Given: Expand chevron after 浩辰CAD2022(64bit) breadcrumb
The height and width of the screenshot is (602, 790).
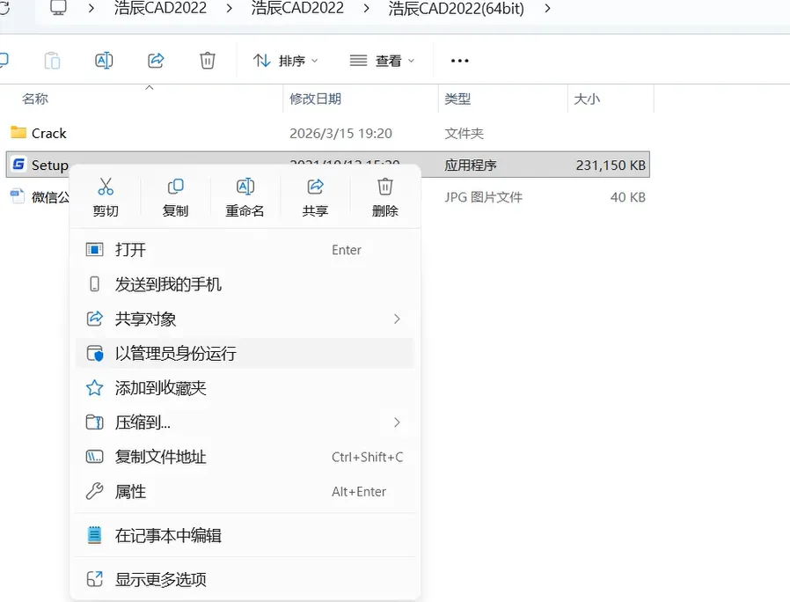Looking at the screenshot, I should pyautogui.click(x=547, y=8).
